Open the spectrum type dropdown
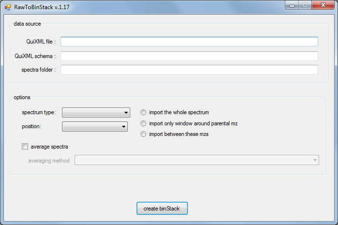Image resolution: width=338 pixels, height=225 pixels. (x=96, y=113)
